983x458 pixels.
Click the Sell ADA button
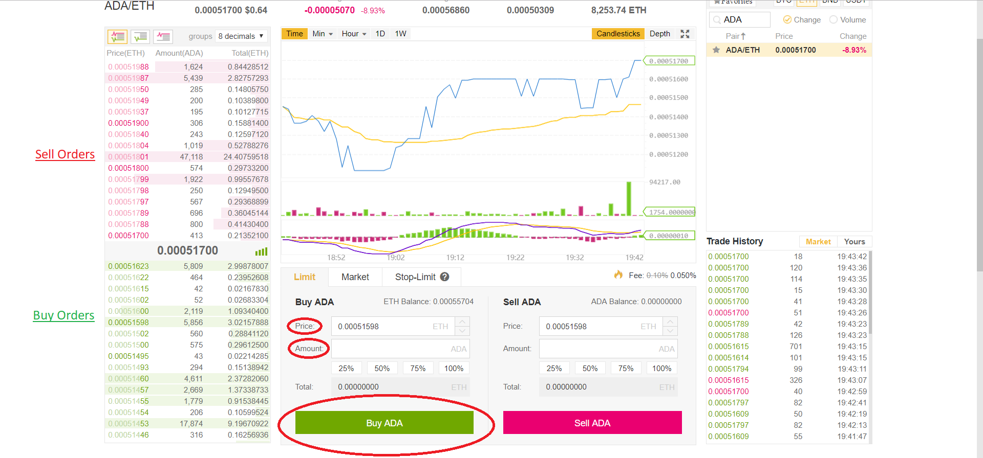592,423
